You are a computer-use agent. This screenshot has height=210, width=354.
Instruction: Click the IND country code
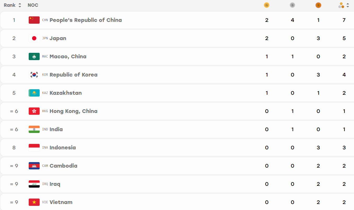[x=45, y=129]
